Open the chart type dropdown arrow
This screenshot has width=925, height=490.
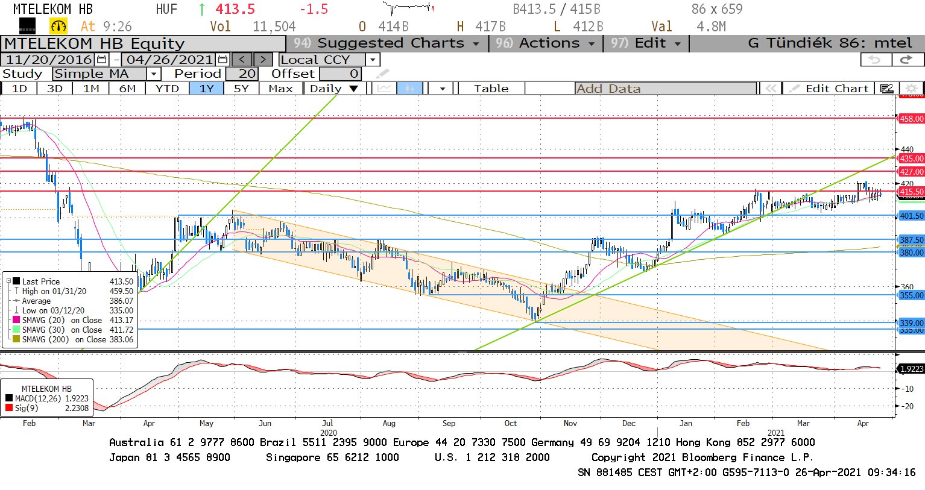pos(443,89)
